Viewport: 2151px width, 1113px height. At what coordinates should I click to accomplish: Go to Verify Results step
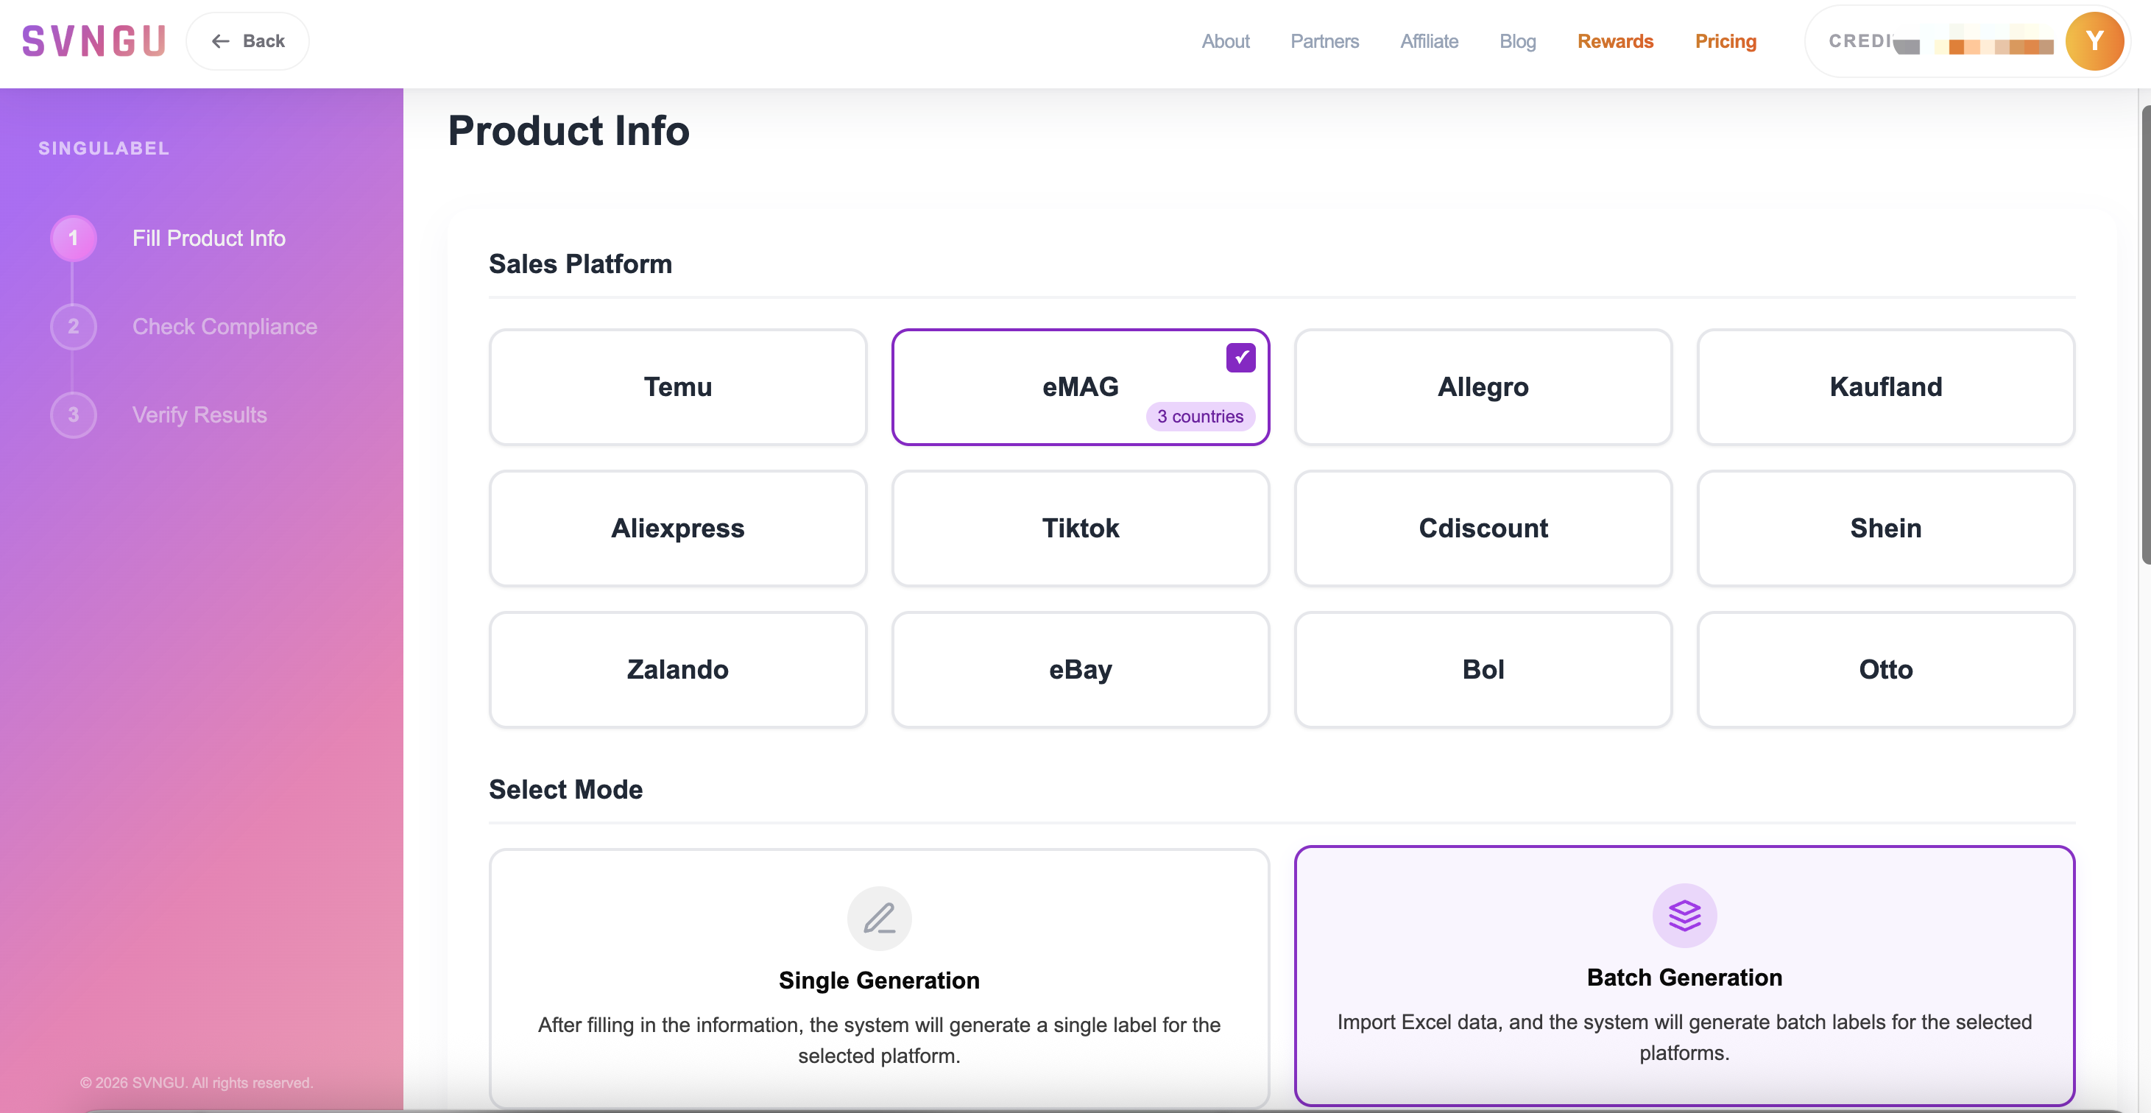pyautogui.click(x=199, y=415)
